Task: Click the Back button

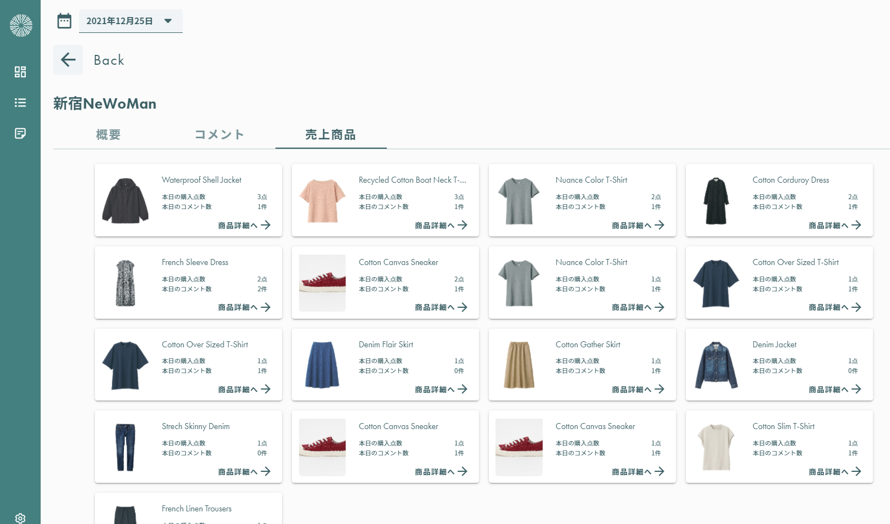Action: coord(108,60)
